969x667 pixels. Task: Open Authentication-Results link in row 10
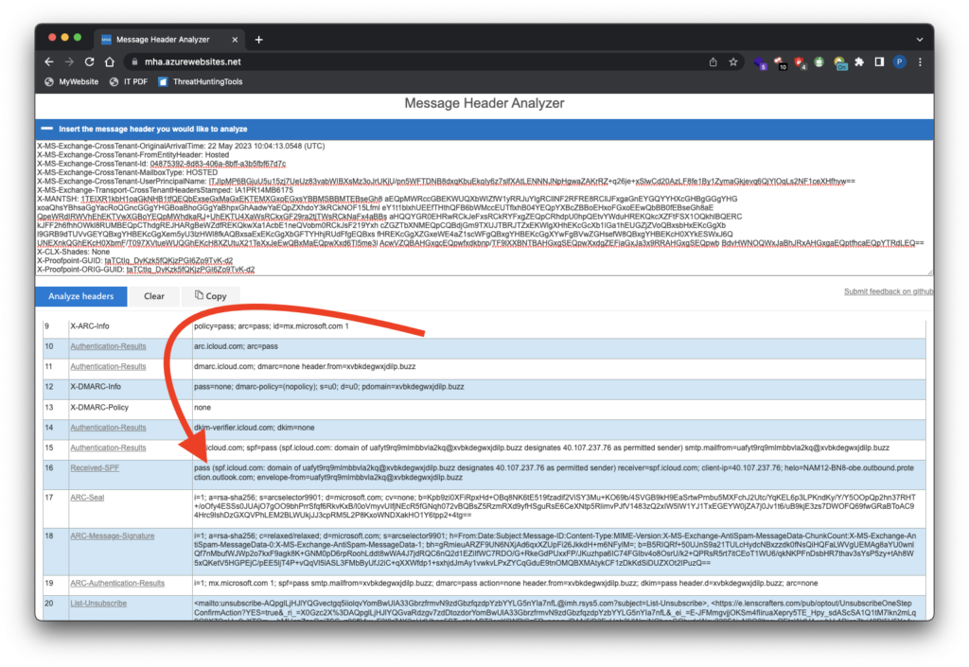pos(108,346)
